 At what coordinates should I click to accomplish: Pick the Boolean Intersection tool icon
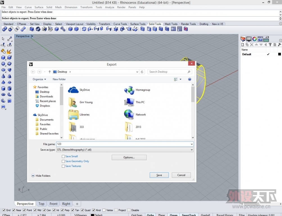tap(17, 29)
